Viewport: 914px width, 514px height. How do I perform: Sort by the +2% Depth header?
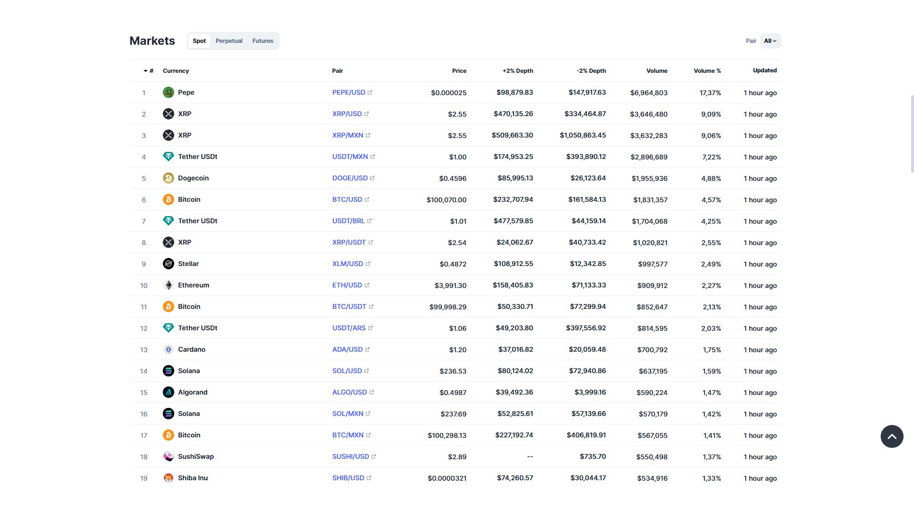[x=517, y=71]
